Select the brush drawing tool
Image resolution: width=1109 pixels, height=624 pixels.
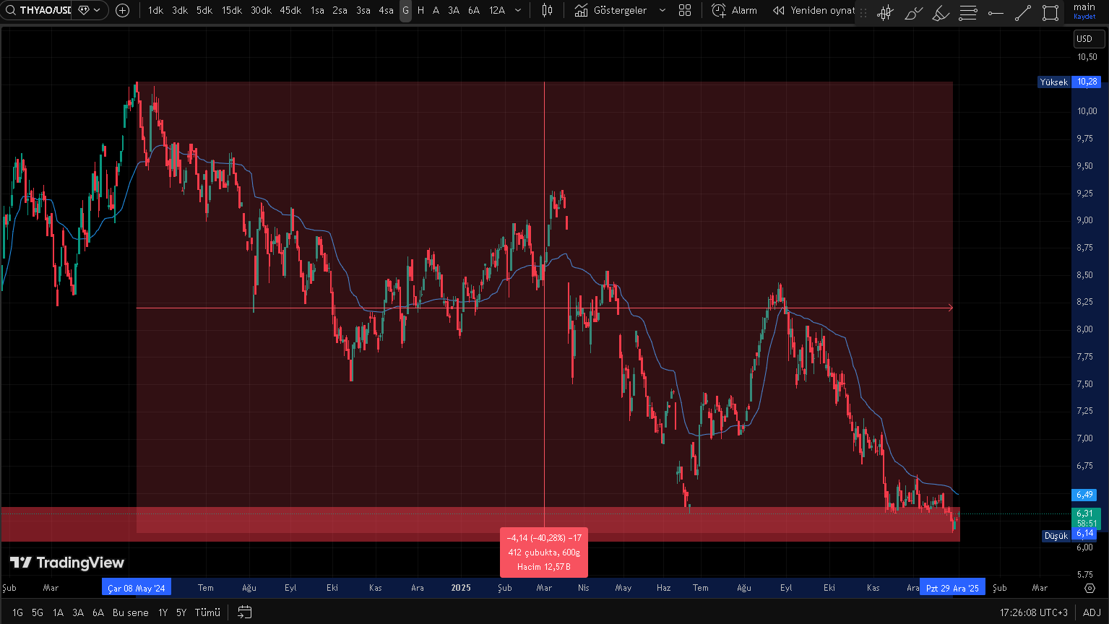tap(913, 13)
